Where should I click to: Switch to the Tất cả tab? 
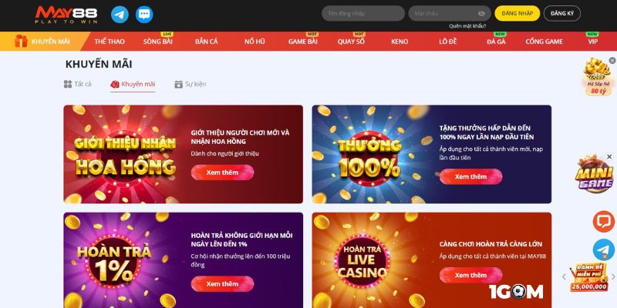(78, 84)
